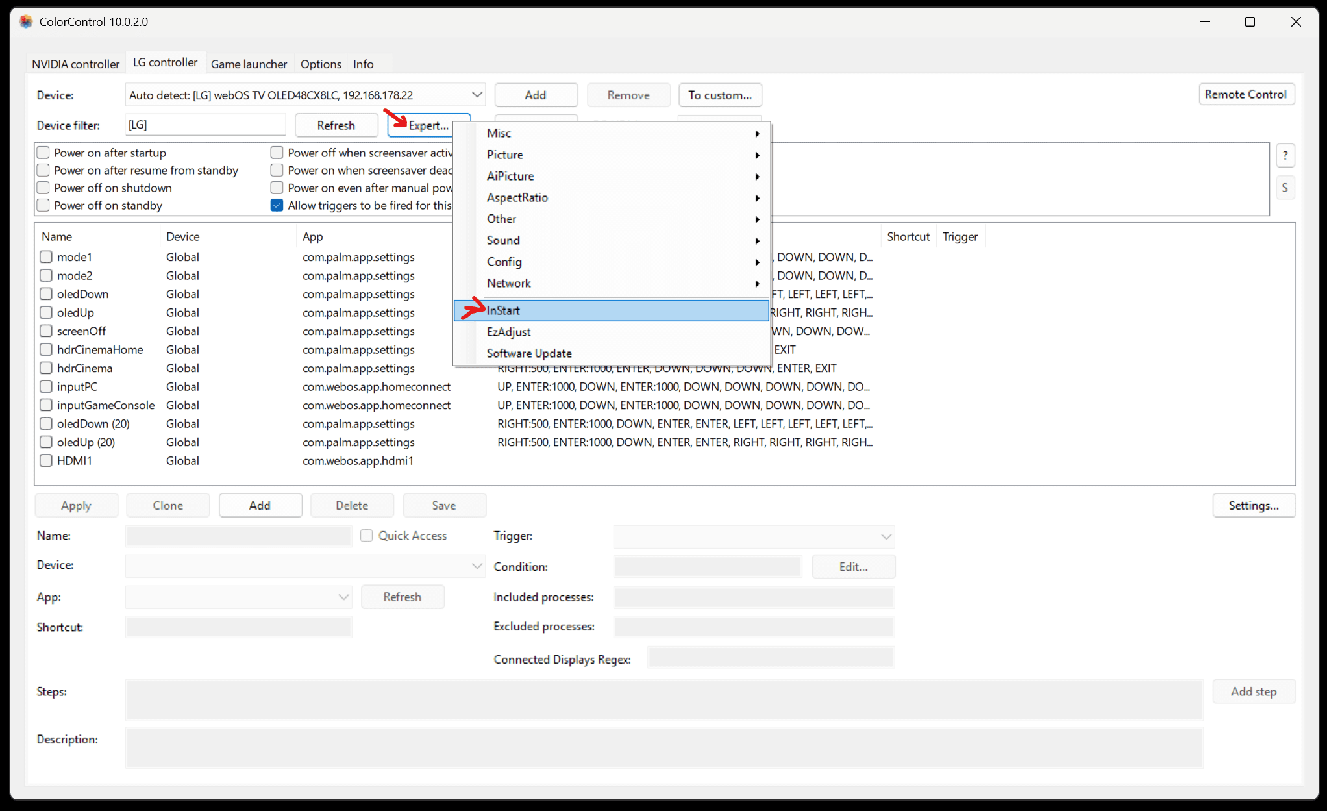Click the ColorControl app icon in title bar
1327x811 pixels.
[x=26, y=21]
